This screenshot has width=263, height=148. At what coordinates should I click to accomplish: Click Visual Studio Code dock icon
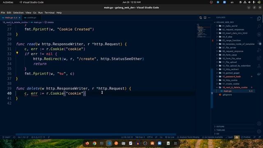click(x=109, y=143)
